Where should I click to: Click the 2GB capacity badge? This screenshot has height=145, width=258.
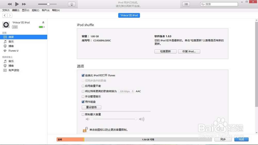click(15, 27)
